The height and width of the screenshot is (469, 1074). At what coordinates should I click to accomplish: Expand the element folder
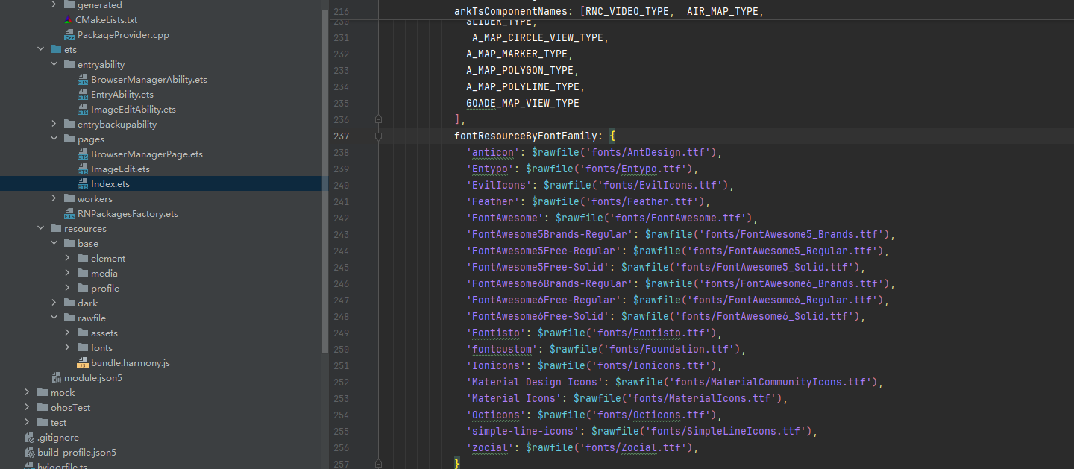point(67,259)
